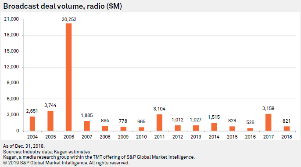Viewport: 301px width, 167px height.
Task: Click the 2014 bar valued 1,515
Action: click(214, 127)
